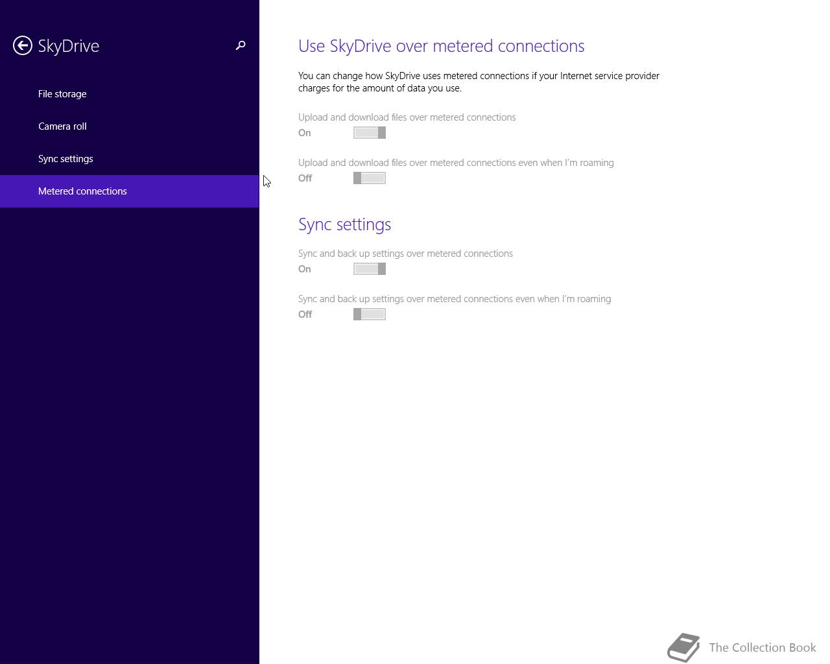
Task: Click the 'Use SkyDrive over metered connections' heading
Action: coord(441,46)
